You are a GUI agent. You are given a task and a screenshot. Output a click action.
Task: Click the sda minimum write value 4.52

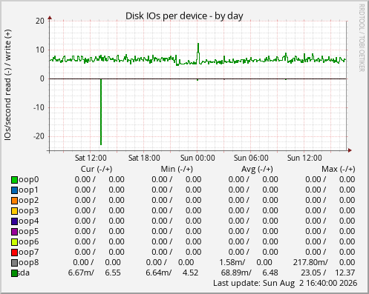click(x=190, y=273)
